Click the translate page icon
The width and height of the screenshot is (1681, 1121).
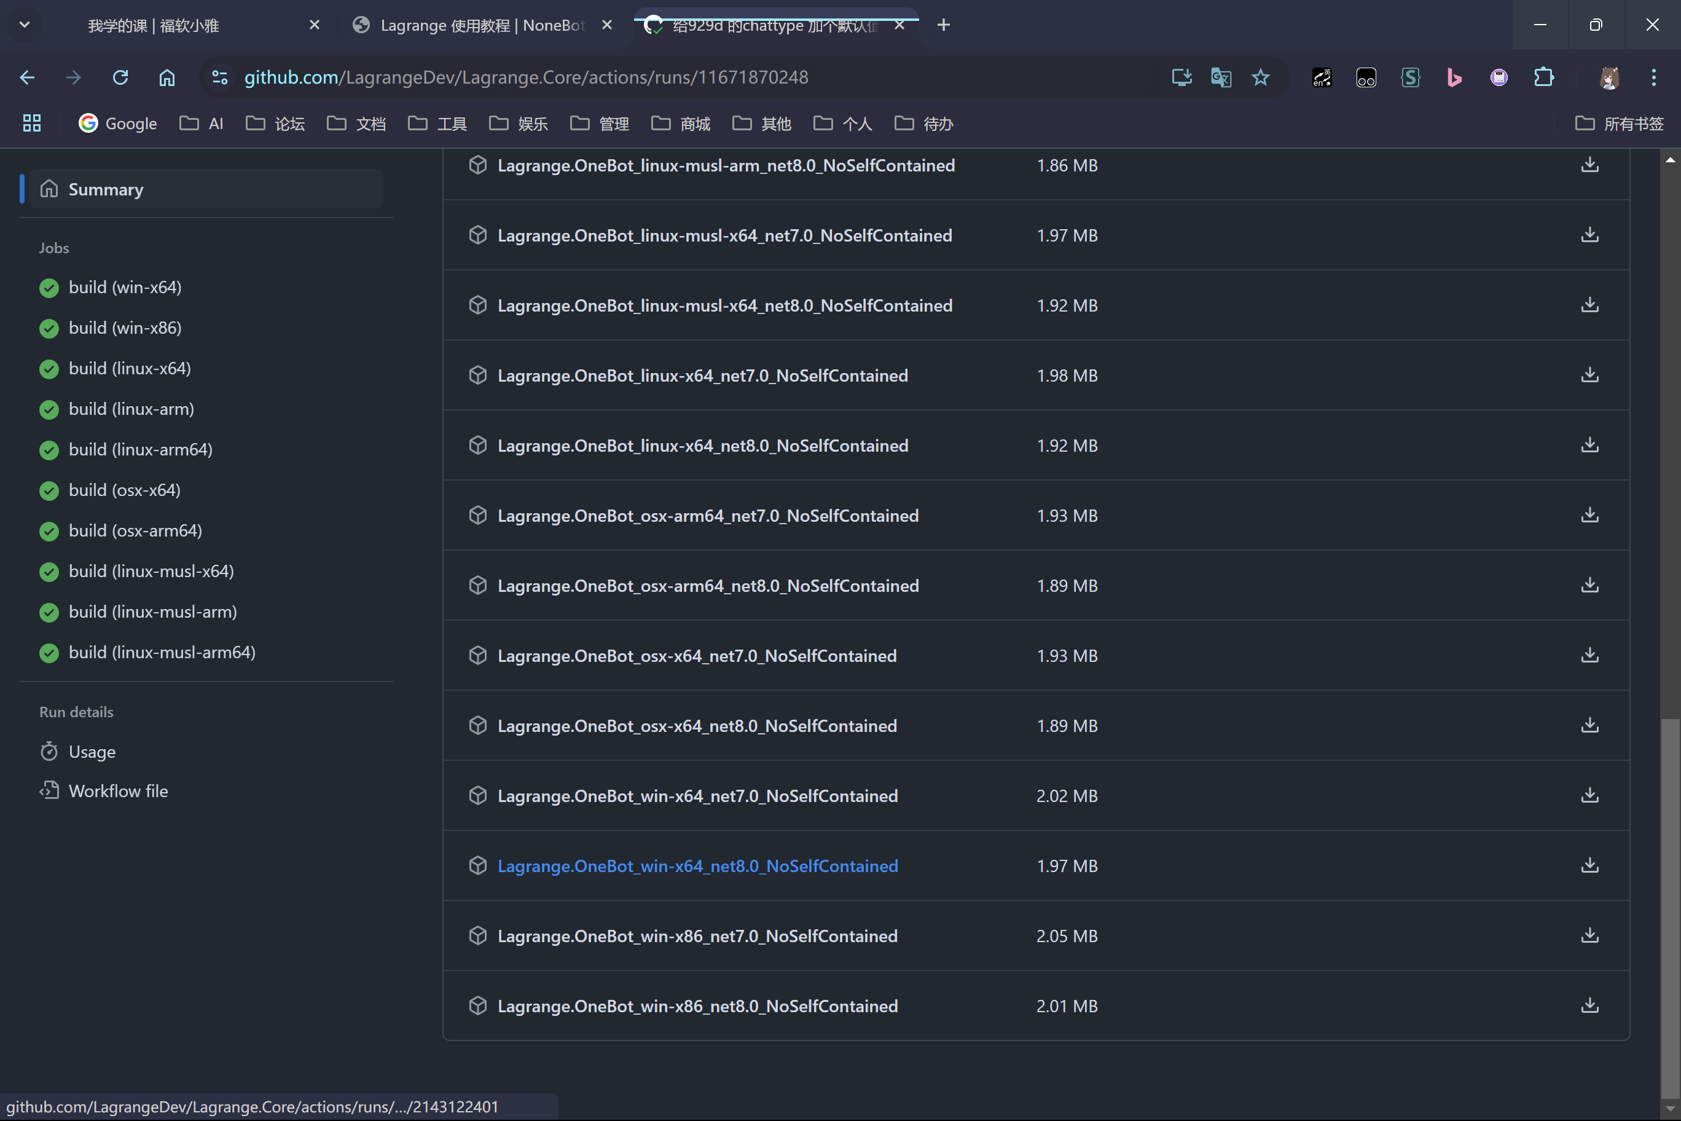tap(1221, 77)
